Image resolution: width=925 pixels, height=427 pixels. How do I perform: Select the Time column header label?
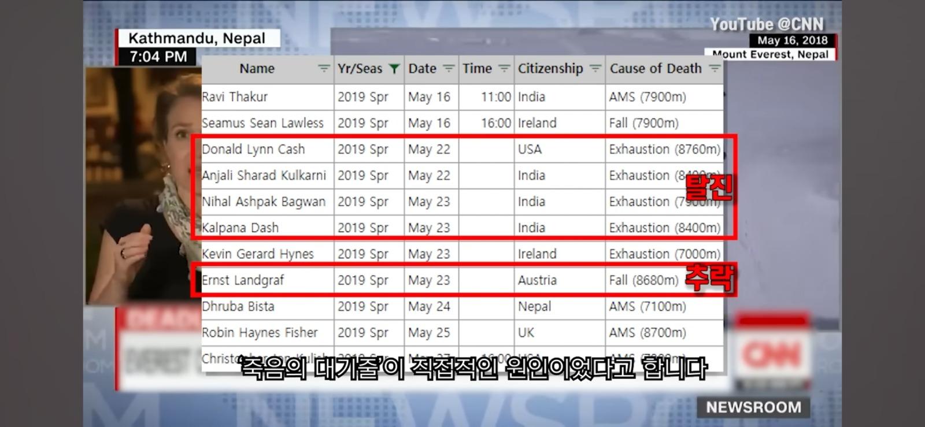pyautogui.click(x=477, y=69)
